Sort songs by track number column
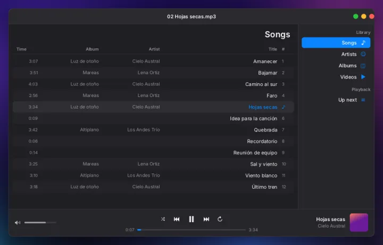The width and height of the screenshot is (383, 245). coord(283,49)
